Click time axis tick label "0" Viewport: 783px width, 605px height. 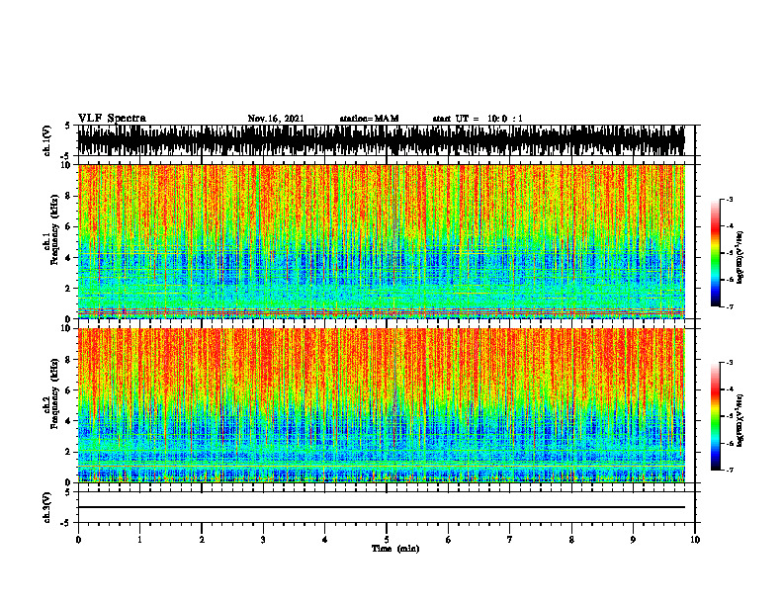pos(78,540)
